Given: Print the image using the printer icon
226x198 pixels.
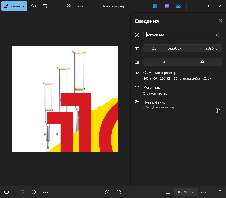Looking at the screenshot, I should click(57, 6).
